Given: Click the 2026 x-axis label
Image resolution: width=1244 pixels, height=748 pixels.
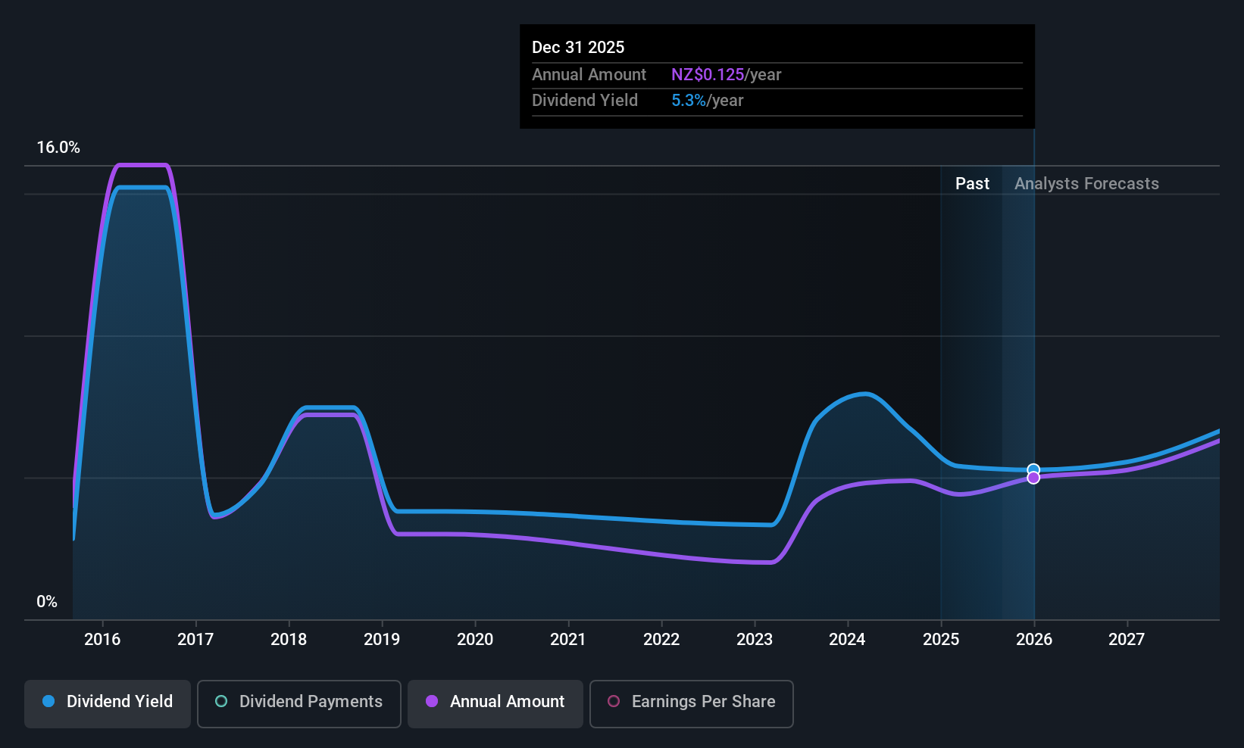Looking at the screenshot, I should [1034, 639].
